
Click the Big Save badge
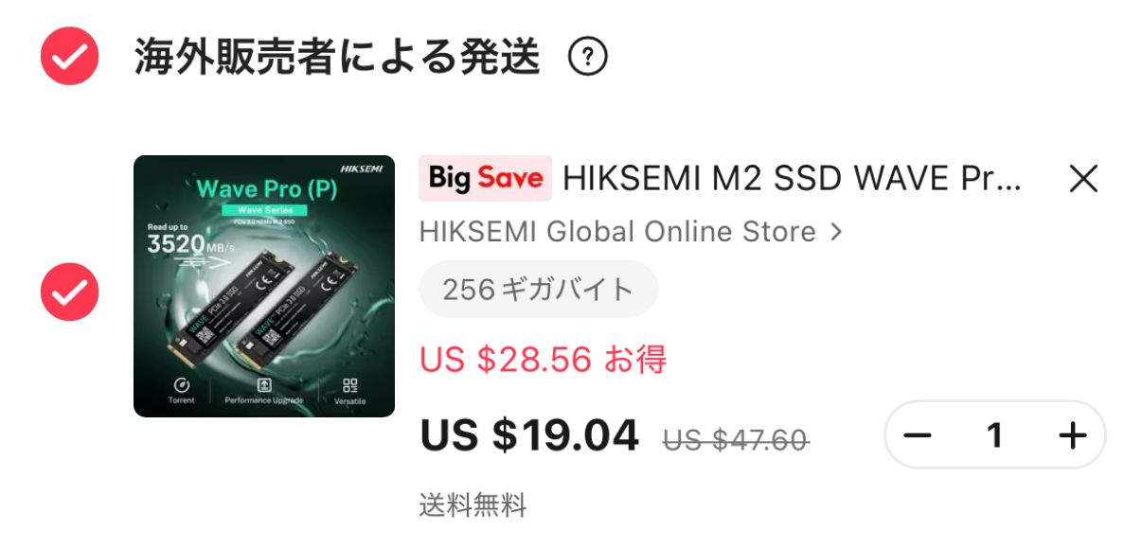(x=485, y=178)
